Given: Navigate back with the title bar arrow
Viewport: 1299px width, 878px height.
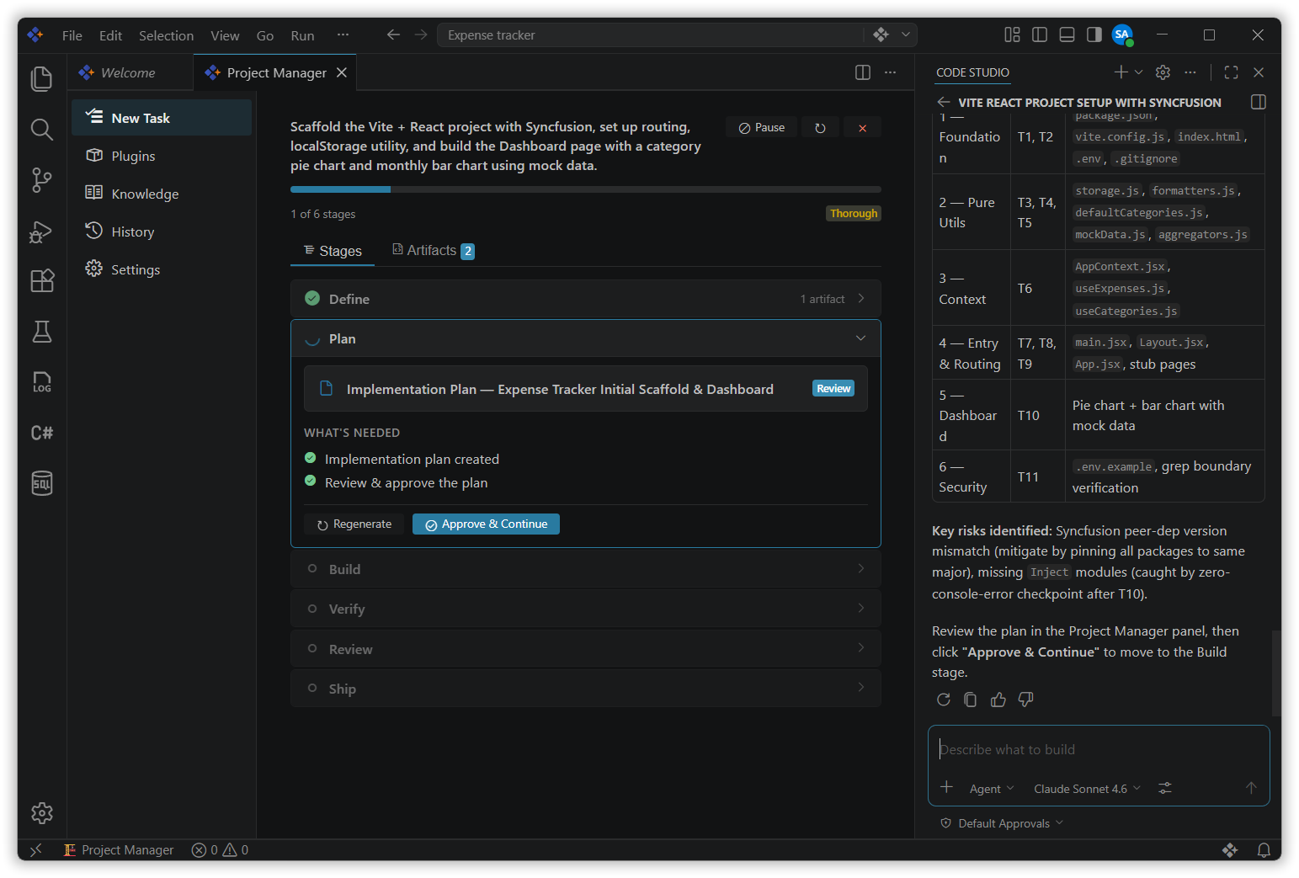Looking at the screenshot, I should [393, 35].
